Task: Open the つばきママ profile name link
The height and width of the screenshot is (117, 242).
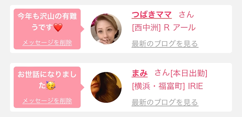Action: (x=152, y=15)
